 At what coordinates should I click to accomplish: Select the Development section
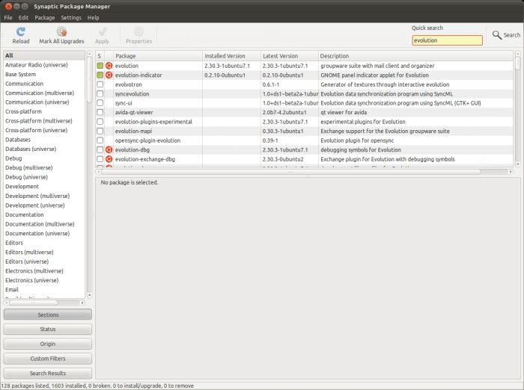coord(44,186)
